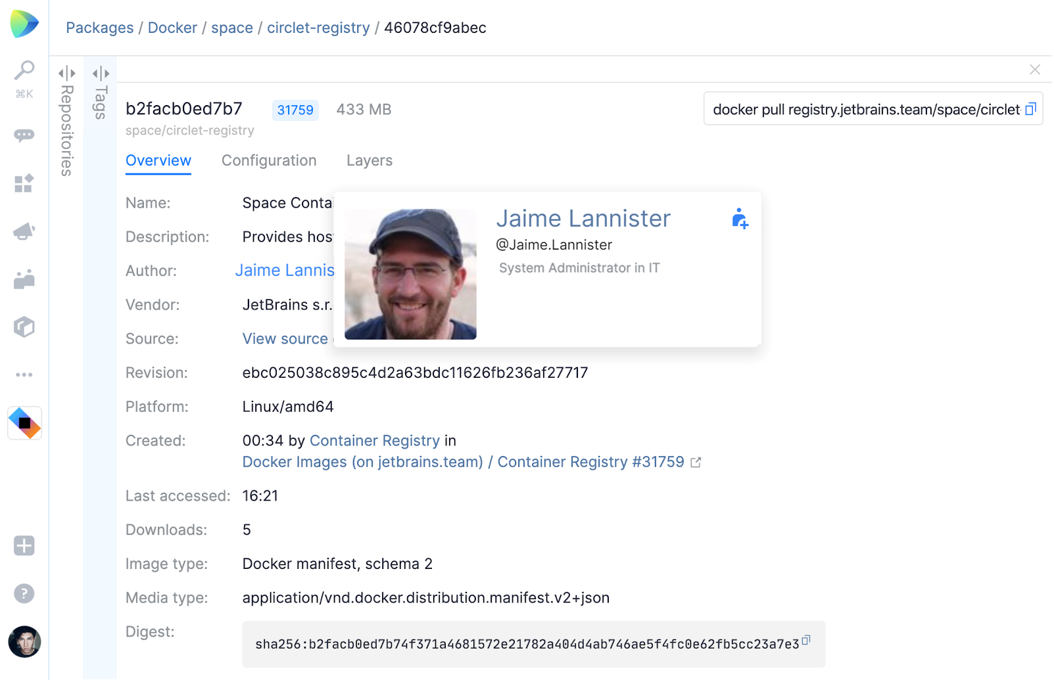Expand the Tags collapsed panel
1054x680 pixels.
click(x=101, y=93)
